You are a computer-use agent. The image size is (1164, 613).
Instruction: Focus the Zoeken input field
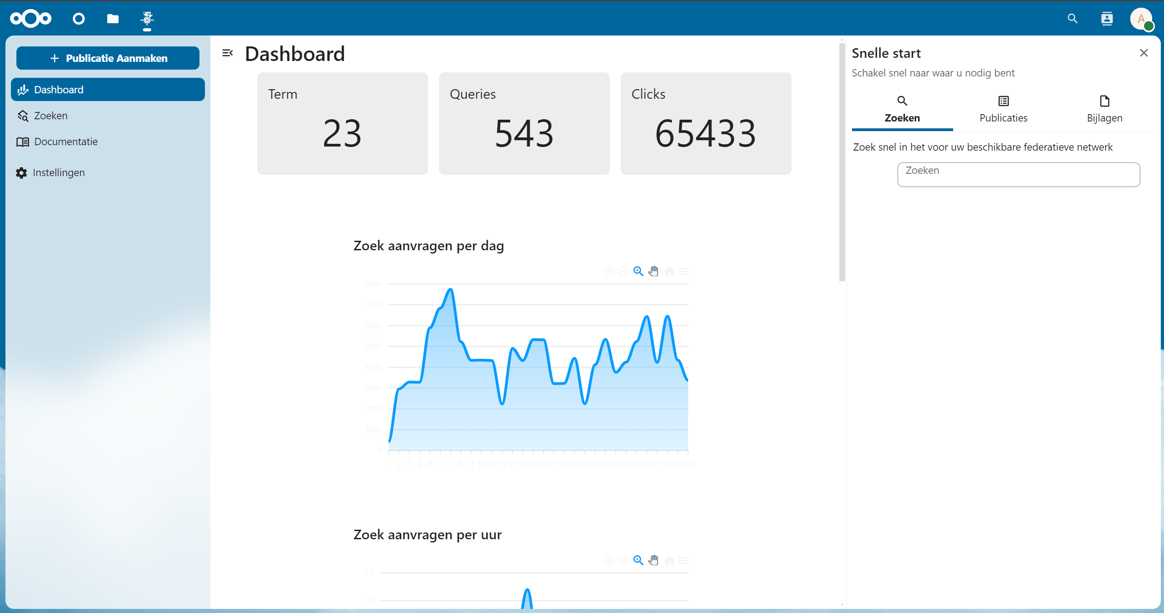click(x=1018, y=175)
